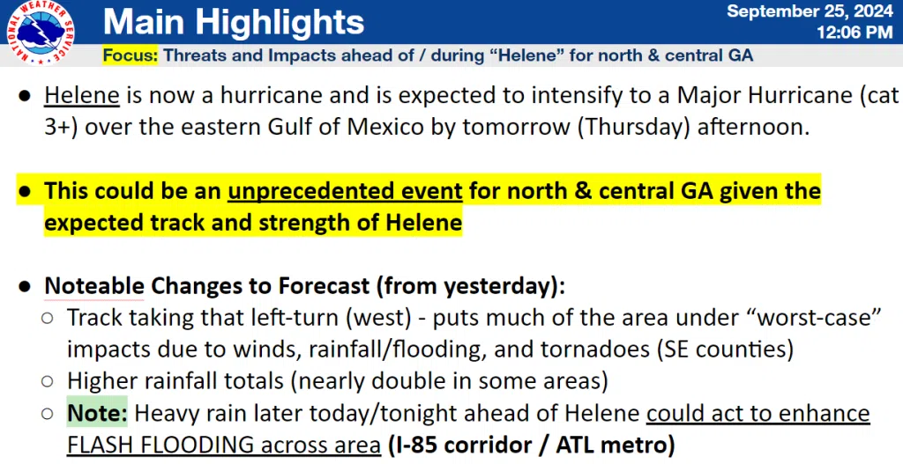Image resolution: width=903 pixels, height=464 pixels.
Task: Click underlined "could act to enhance" phrase
Action: pyautogui.click(x=757, y=413)
